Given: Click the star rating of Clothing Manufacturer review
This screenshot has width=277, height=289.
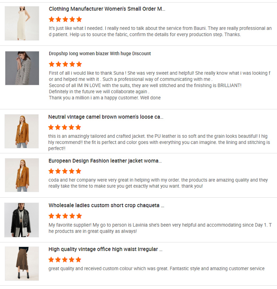Looking at the screenshot, I should pyautogui.click(x=65, y=19).
